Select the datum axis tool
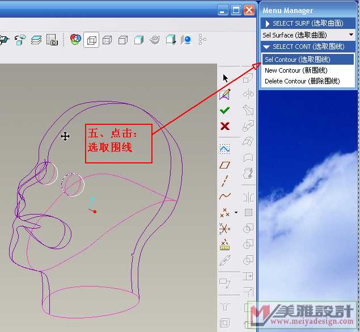The width and height of the screenshot is (360, 332). coord(225,181)
